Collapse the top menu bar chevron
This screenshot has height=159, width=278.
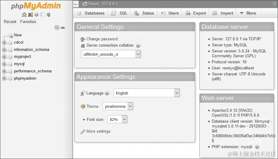tap(274, 4)
